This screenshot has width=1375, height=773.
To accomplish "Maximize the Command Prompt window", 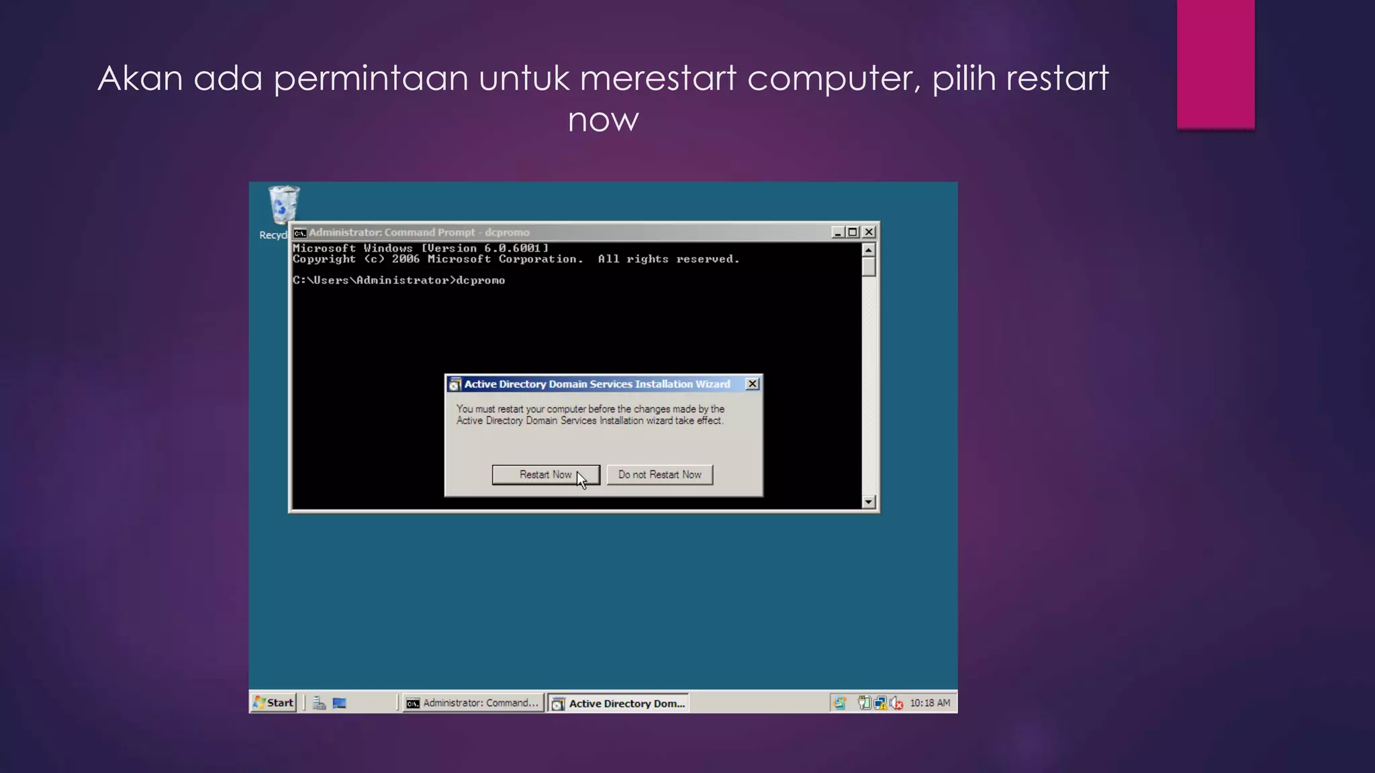I will pos(853,232).
